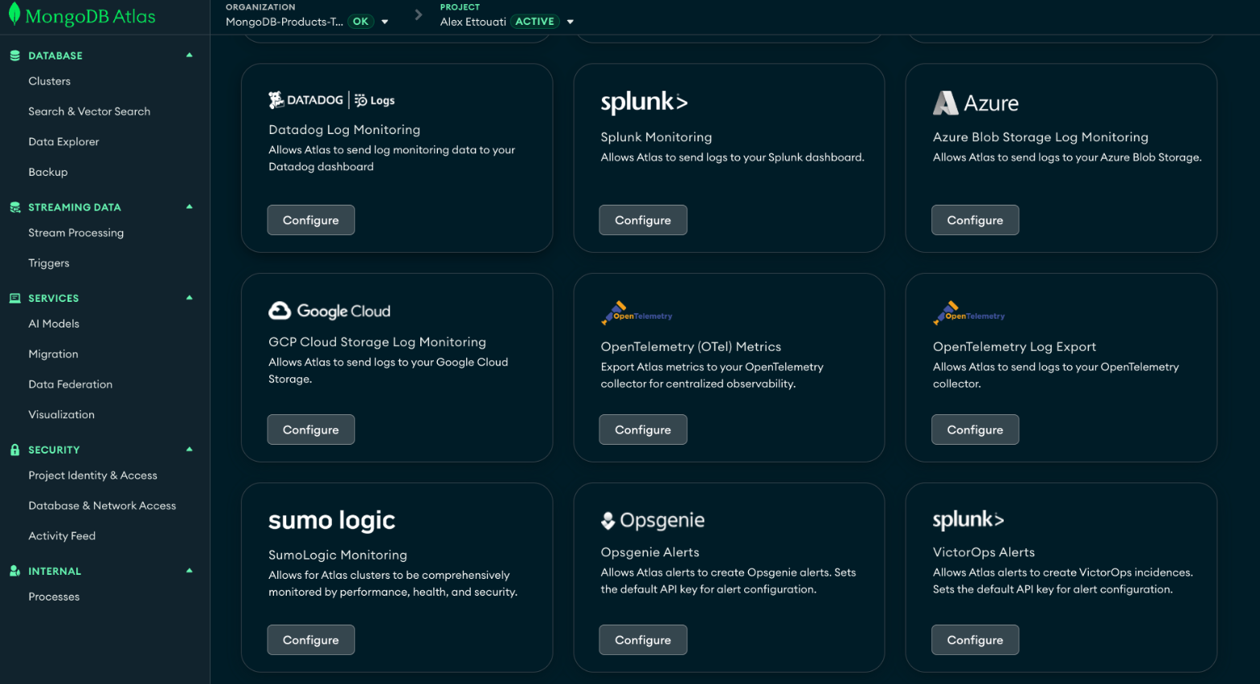Click the breadcrumb chevron between organization and project
1260x684 pixels.
(418, 14)
